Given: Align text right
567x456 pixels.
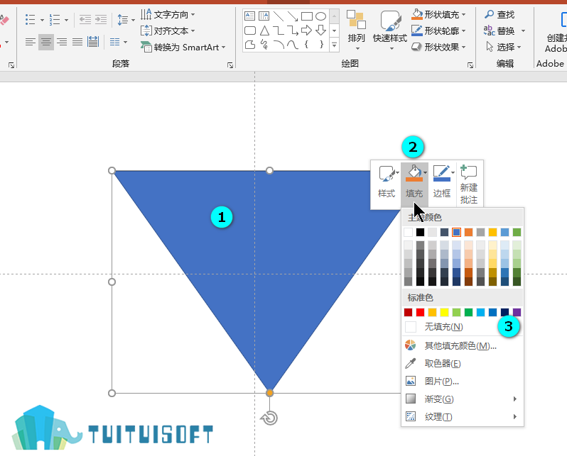Looking at the screenshot, I should click(x=62, y=43).
